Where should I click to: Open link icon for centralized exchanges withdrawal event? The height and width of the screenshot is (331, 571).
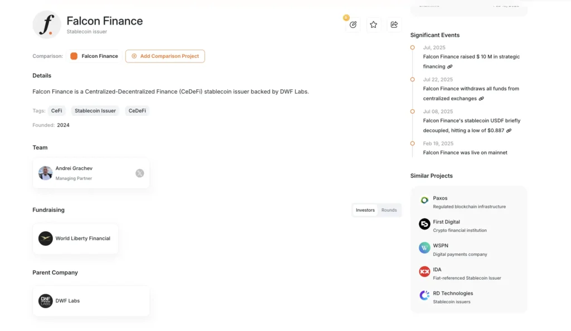481,99
